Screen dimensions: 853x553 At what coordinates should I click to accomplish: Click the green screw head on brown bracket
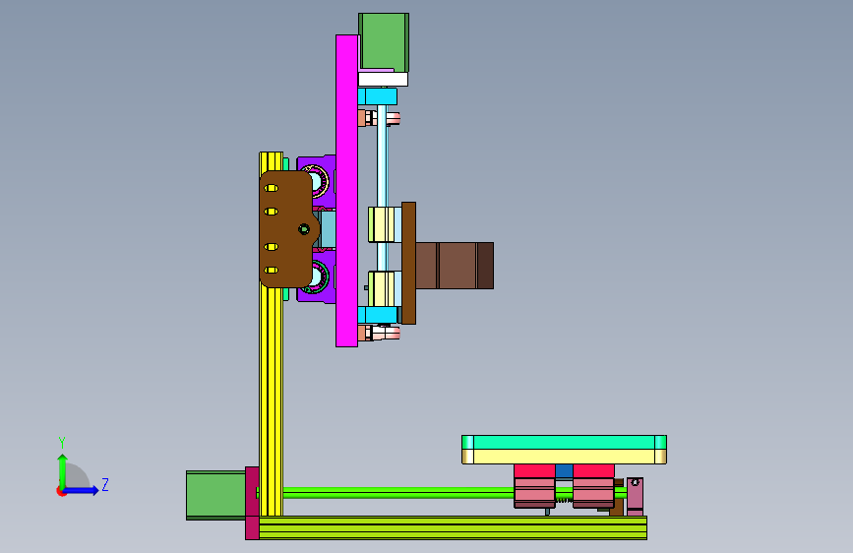pos(304,229)
